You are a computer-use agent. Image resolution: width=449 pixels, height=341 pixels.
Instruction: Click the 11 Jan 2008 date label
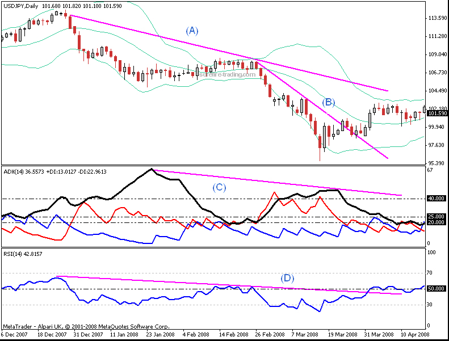124,334
